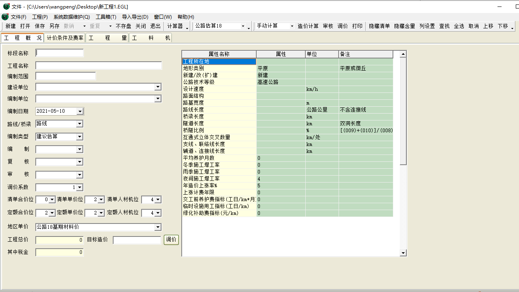Click inside the 标段名称 input field
The image size is (519, 292).
click(59, 53)
